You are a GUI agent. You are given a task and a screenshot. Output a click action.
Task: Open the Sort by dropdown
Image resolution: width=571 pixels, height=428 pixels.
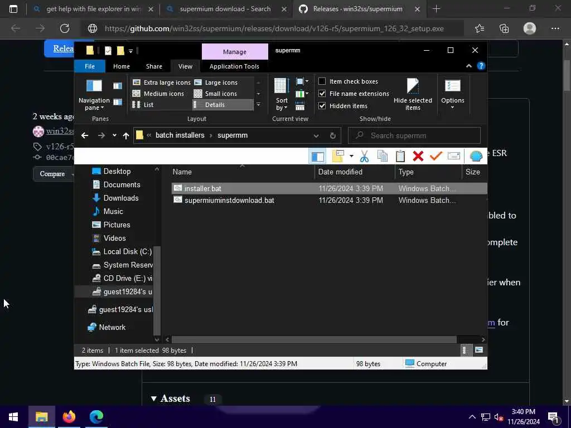pos(282,94)
